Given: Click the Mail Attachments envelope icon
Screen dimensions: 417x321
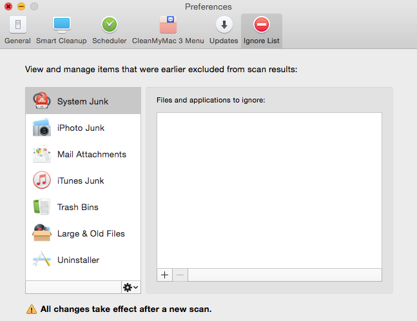Looking at the screenshot, I should click(x=42, y=154).
